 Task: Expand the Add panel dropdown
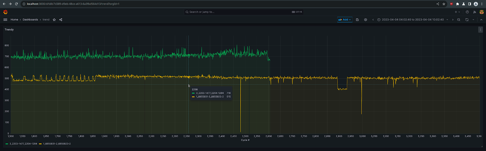pyautogui.click(x=344, y=20)
